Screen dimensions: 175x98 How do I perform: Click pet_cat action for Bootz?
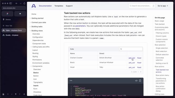point(132,63)
